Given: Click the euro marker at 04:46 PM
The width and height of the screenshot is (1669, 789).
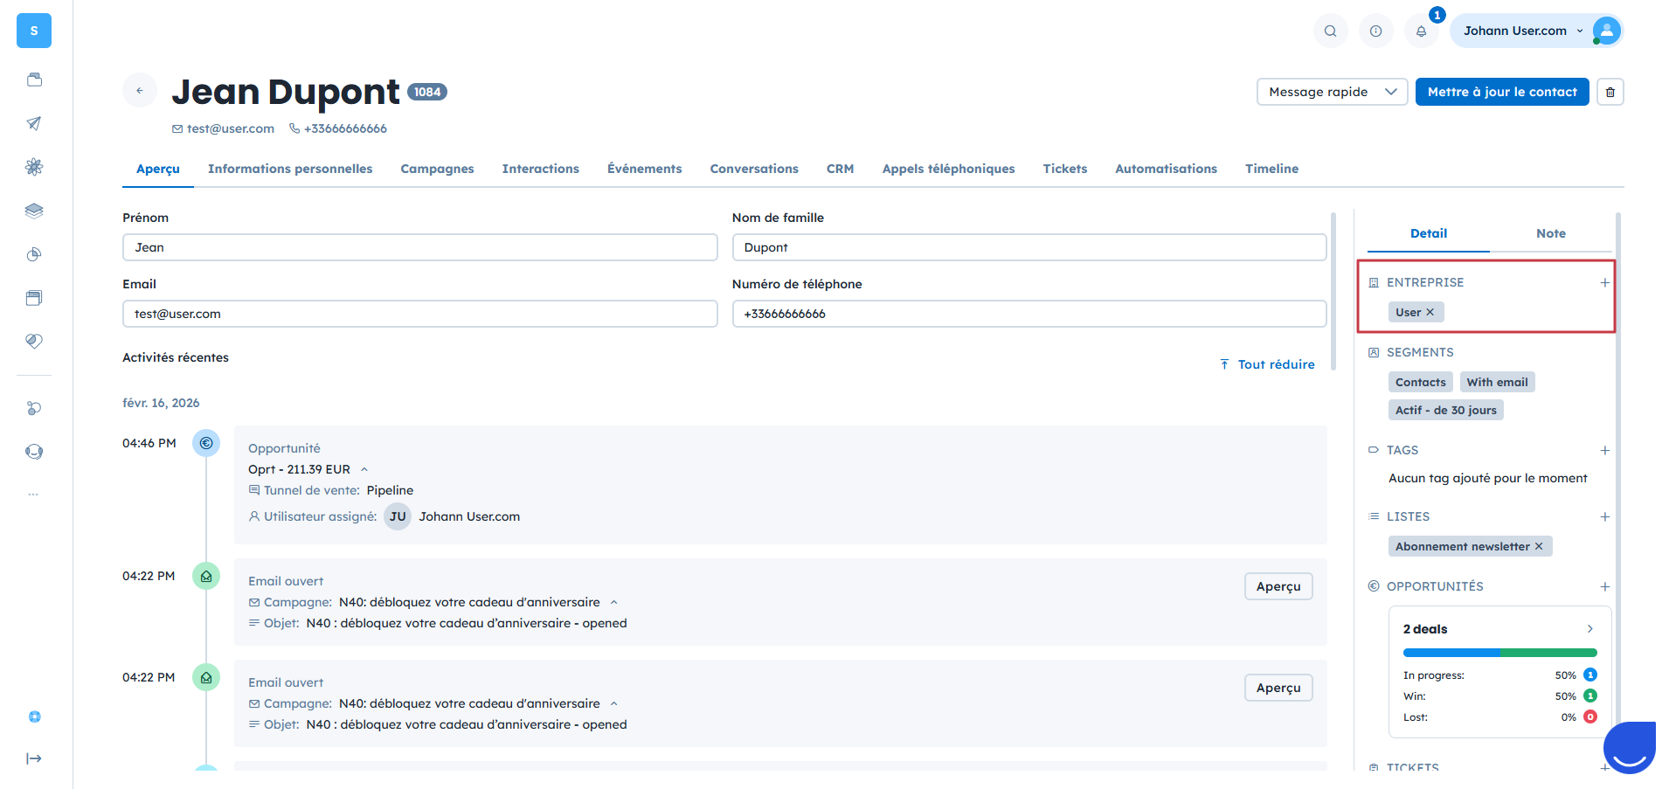Looking at the screenshot, I should click(x=206, y=443).
